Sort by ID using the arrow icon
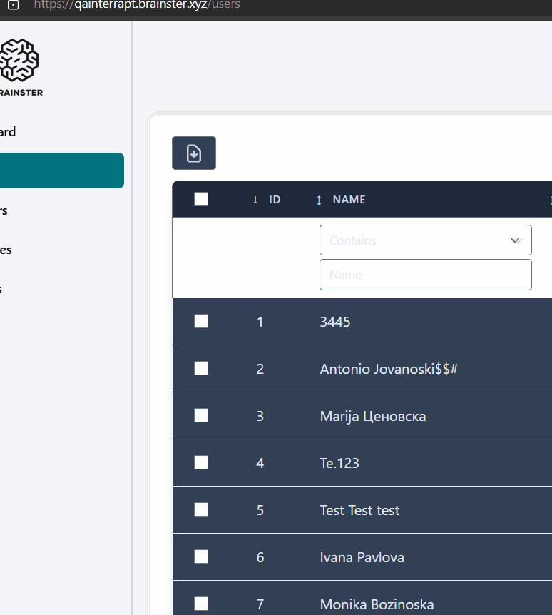This screenshot has width=552, height=615. 255,200
